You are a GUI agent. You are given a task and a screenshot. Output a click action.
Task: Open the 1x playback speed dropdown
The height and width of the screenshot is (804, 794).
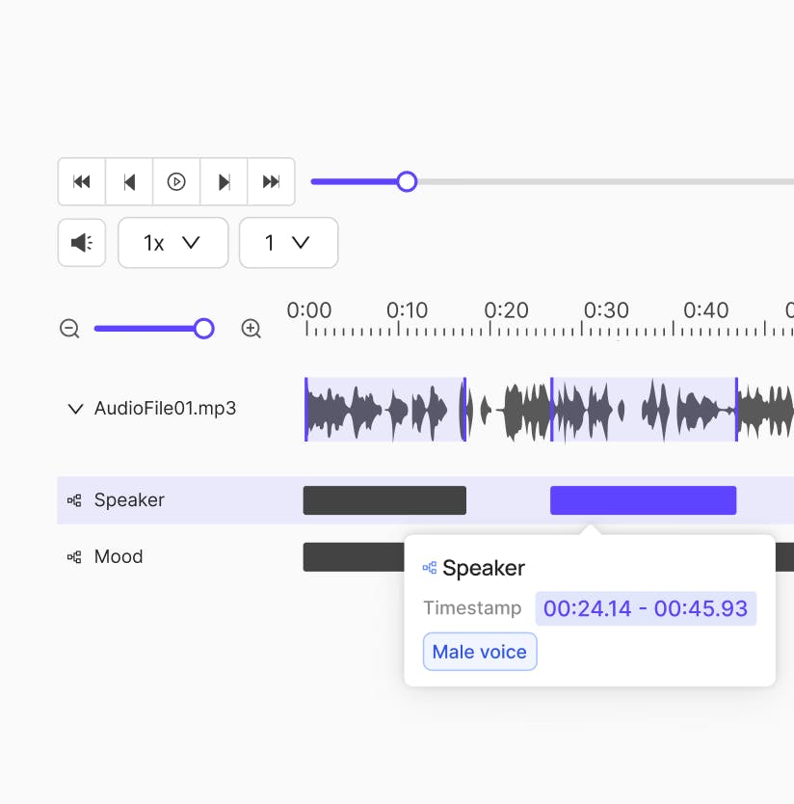tap(172, 242)
